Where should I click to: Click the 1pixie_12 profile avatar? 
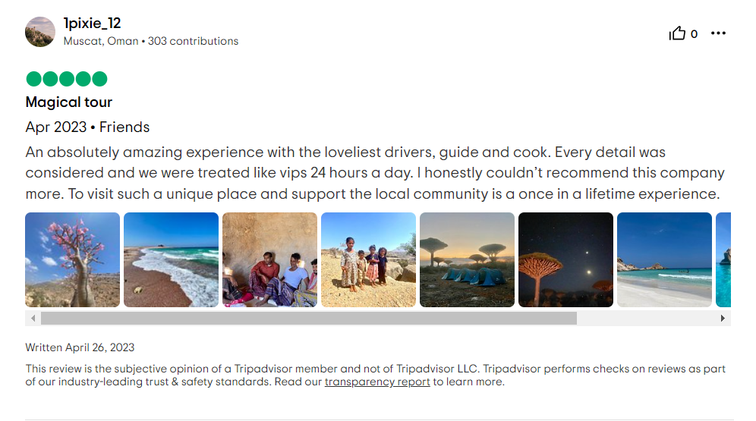coord(40,32)
